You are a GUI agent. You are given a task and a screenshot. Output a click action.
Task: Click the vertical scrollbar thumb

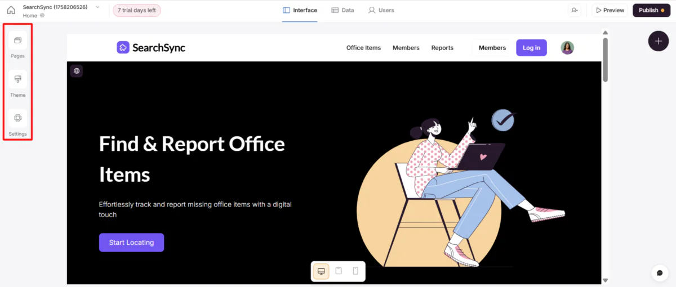point(606,60)
